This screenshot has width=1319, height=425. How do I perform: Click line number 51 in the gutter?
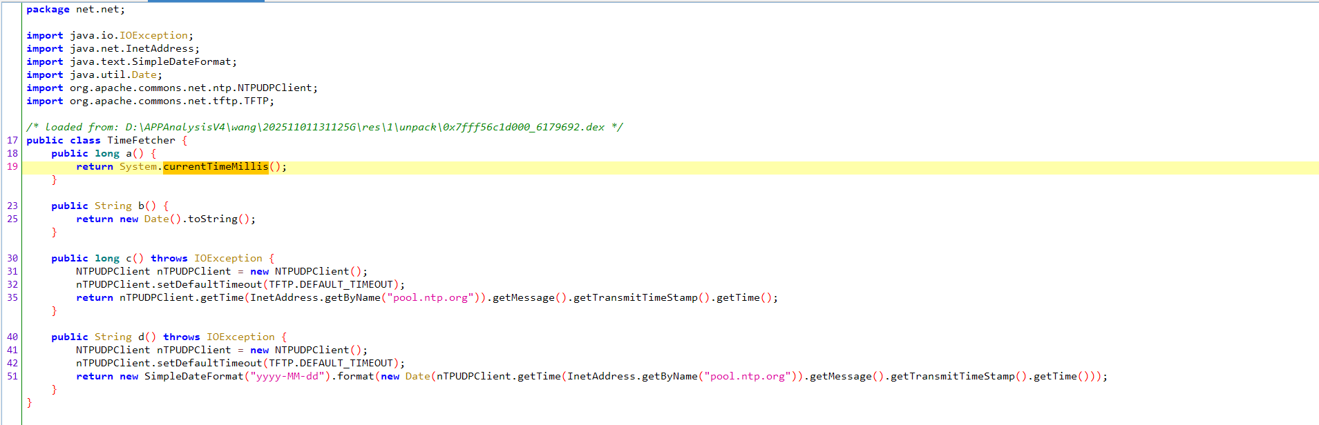(12, 377)
